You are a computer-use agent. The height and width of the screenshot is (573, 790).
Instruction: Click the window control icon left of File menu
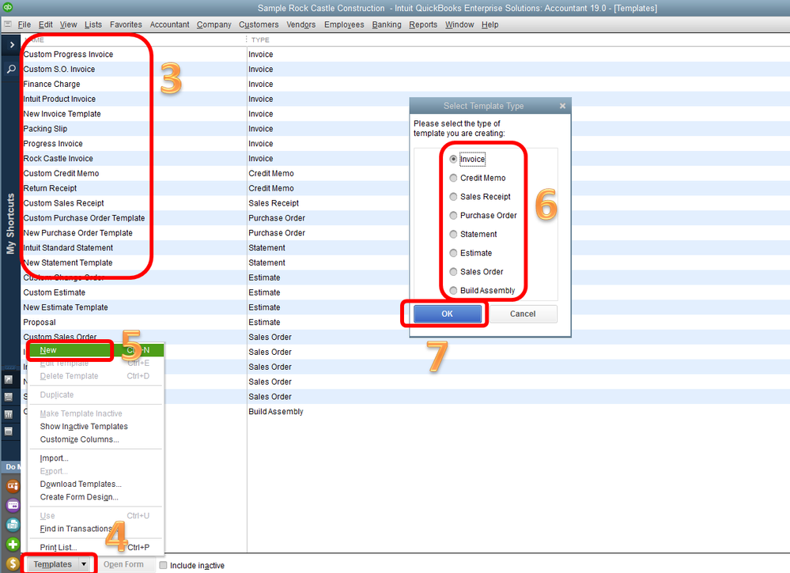point(8,25)
